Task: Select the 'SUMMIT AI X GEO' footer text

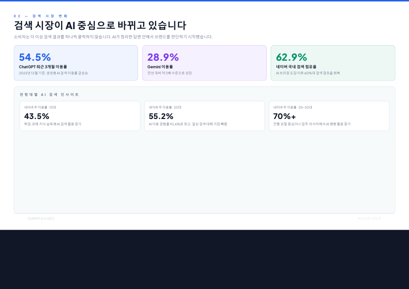Action: (x=41, y=219)
